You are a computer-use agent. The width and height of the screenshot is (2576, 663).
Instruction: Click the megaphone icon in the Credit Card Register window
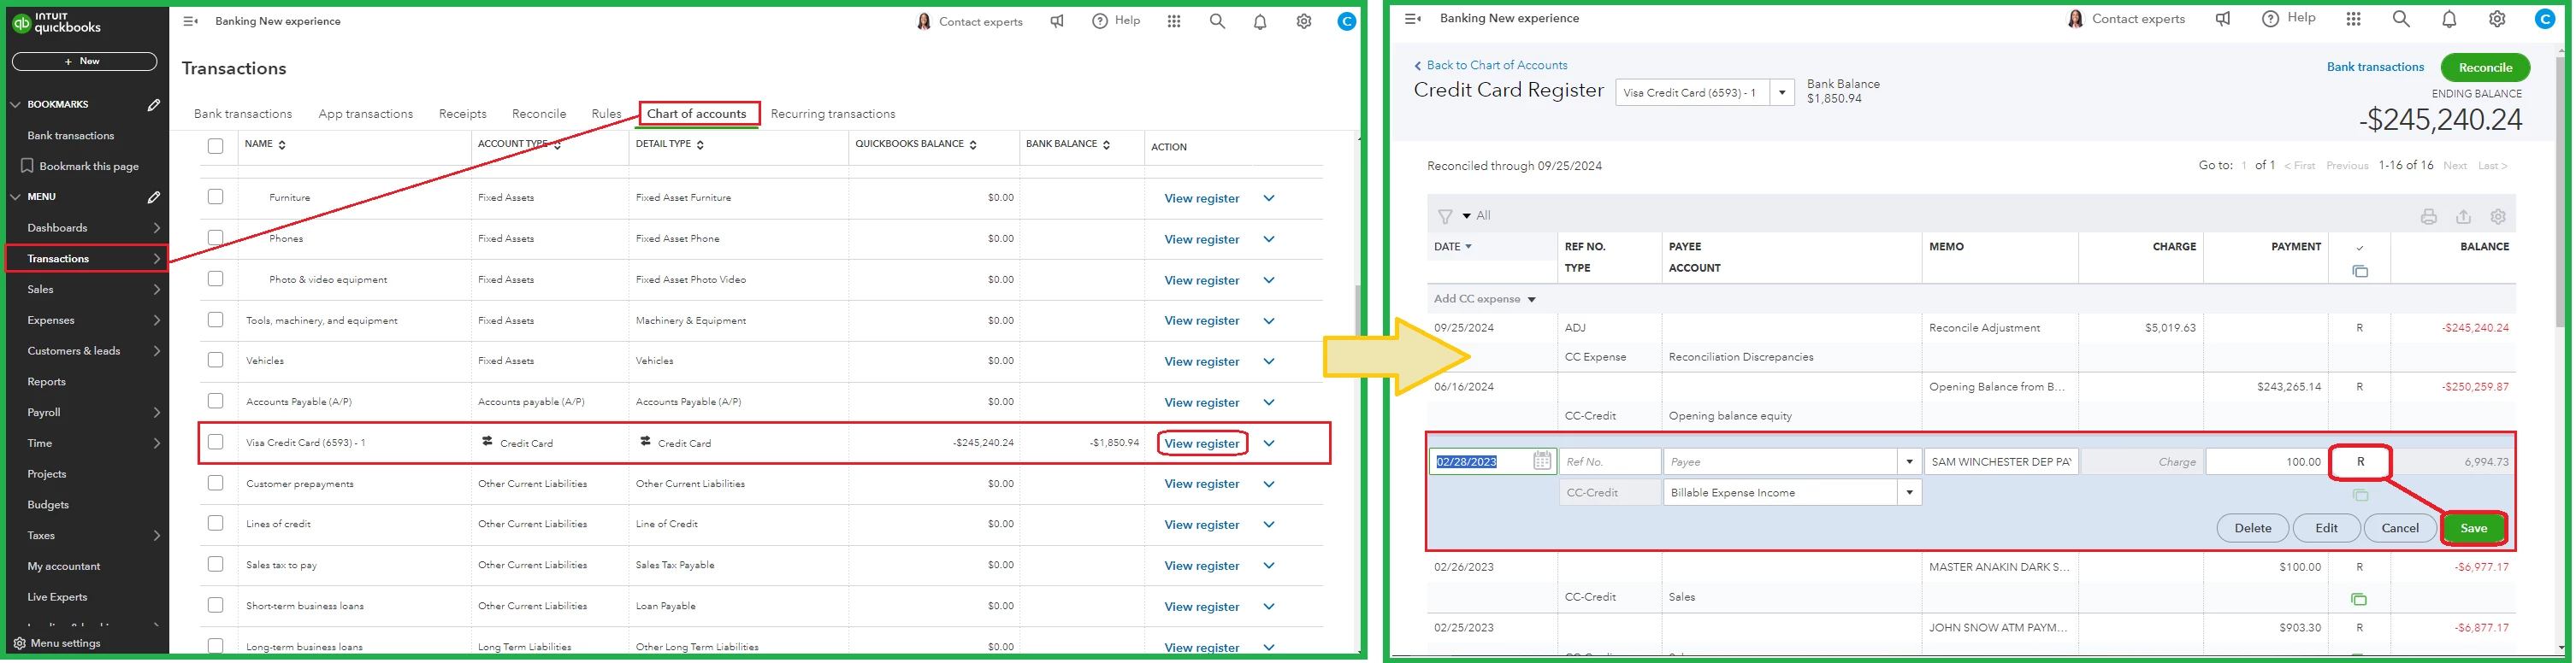[2222, 19]
